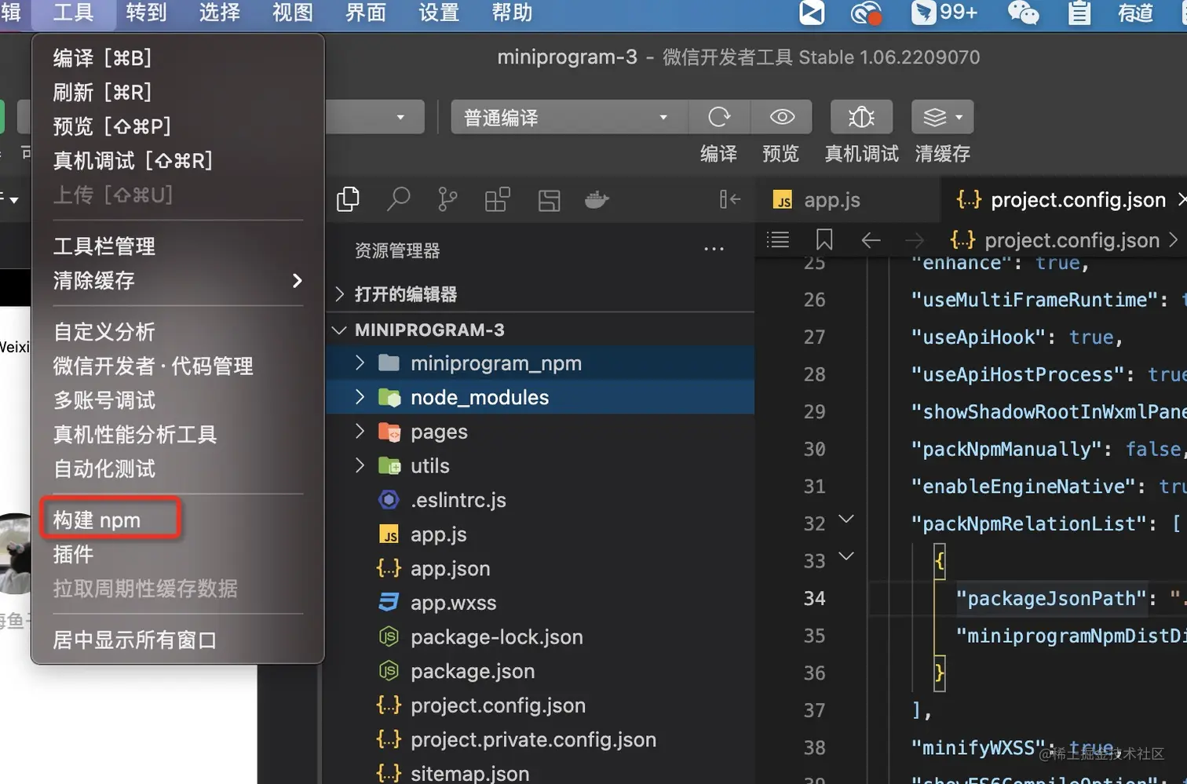Open the 选择 menu
Image resolution: width=1187 pixels, height=784 pixels.
click(x=219, y=13)
